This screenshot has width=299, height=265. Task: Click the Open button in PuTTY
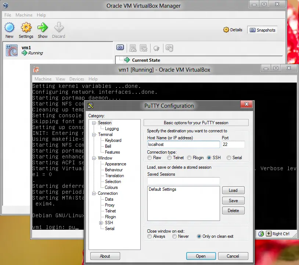coord(201,256)
